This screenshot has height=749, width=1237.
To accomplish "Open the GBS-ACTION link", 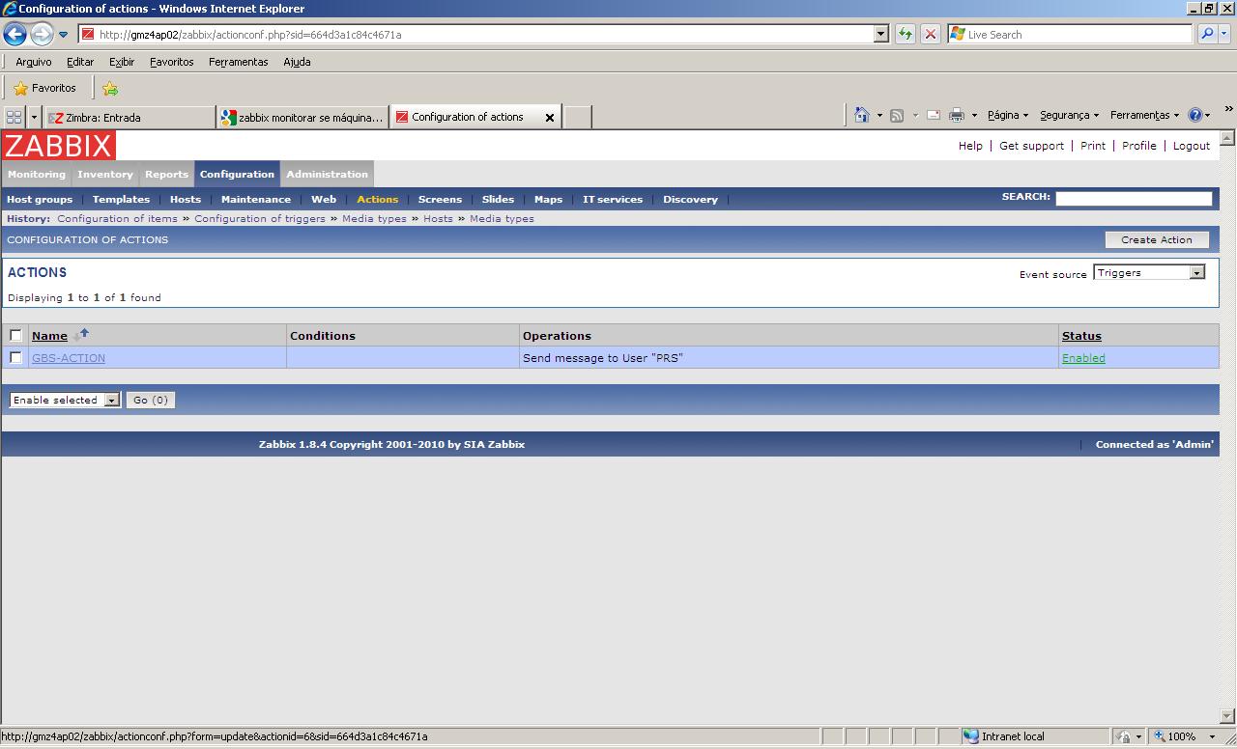I will click(x=69, y=358).
